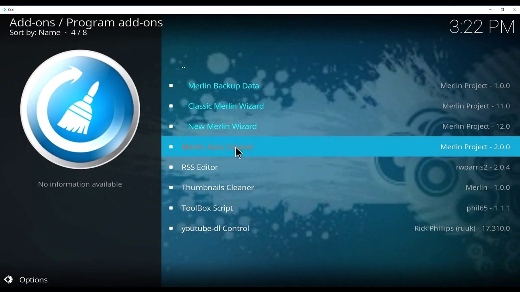Screen dimensions: 520x292
Task: Click 'Merlin Project - 1.0.0' version text
Action: pyautogui.click(x=475, y=86)
